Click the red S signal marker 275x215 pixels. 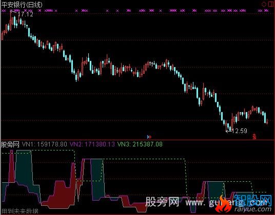254,137
